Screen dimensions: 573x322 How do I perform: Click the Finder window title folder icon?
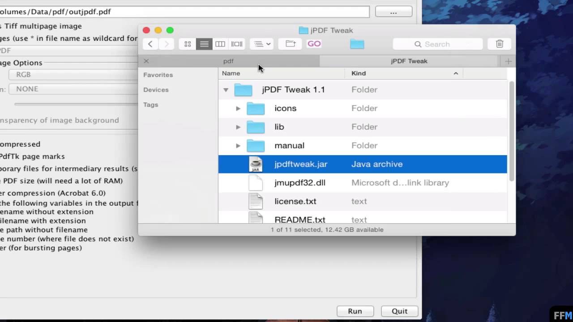tap(304, 30)
